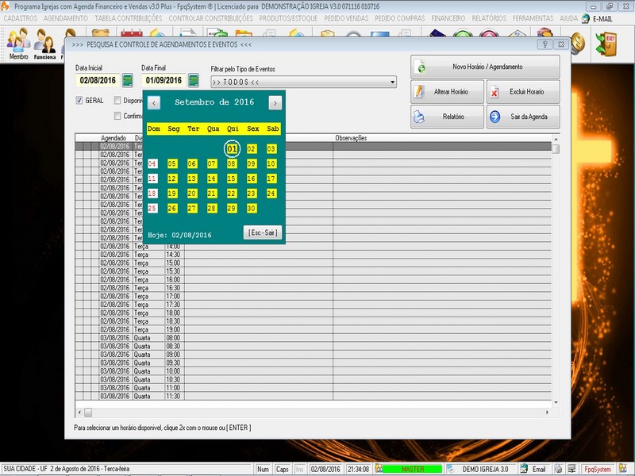Select day 22 in the calendar
635x476 pixels.
click(x=232, y=194)
